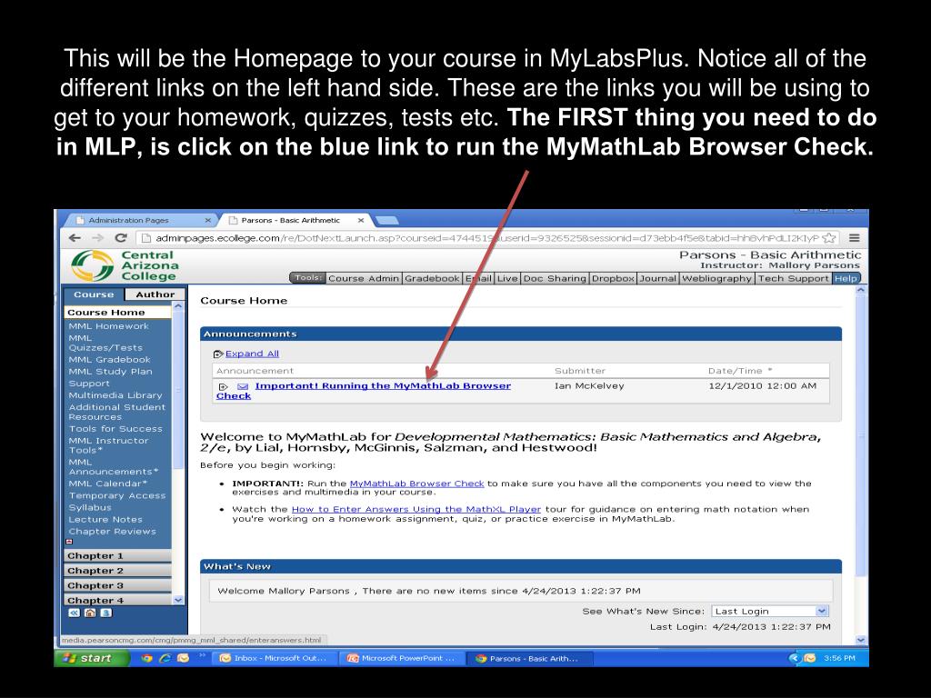Click the main page scroll down arrow
Screen dimensions: 931x698
pyautogui.click(x=861, y=640)
